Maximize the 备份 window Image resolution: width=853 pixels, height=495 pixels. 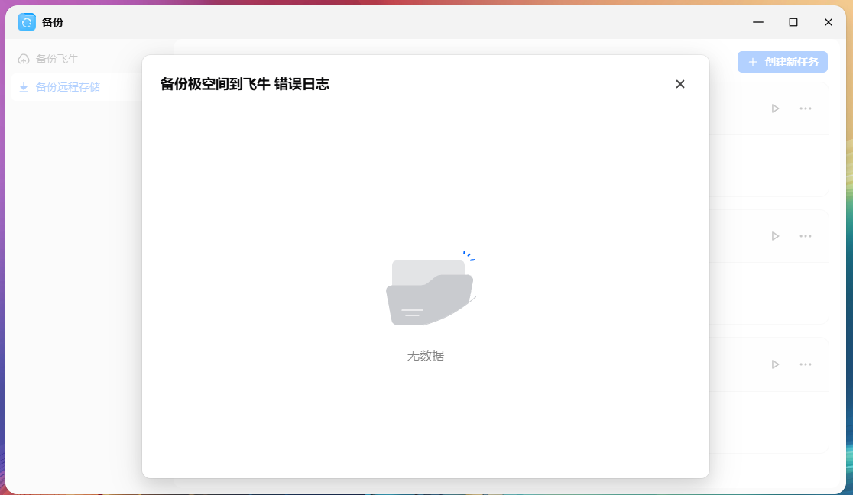(793, 22)
